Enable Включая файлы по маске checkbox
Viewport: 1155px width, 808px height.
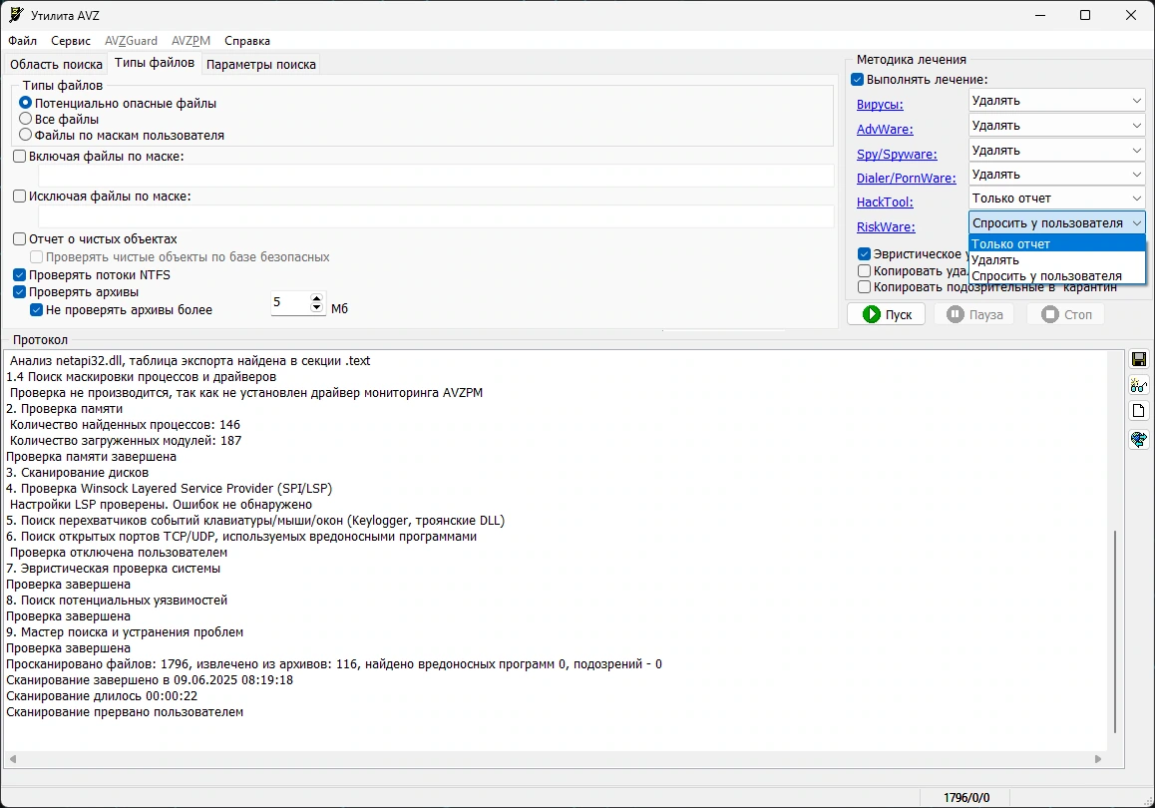tap(20, 157)
